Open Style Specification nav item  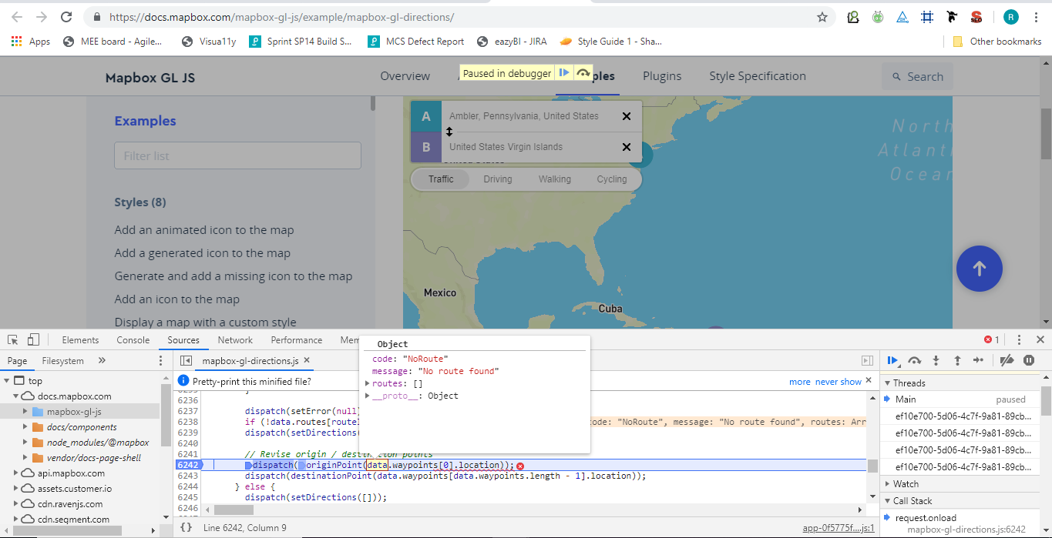(x=758, y=76)
